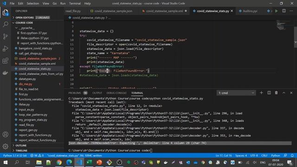Screen dimensions: 297x167
Task: Open Task View from taskbar
Action: tap(28, 162)
